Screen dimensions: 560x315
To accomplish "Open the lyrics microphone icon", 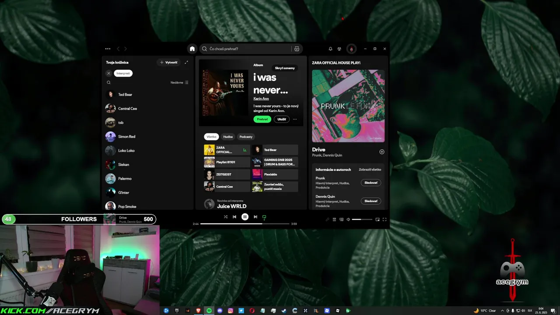I will tap(327, 220).
